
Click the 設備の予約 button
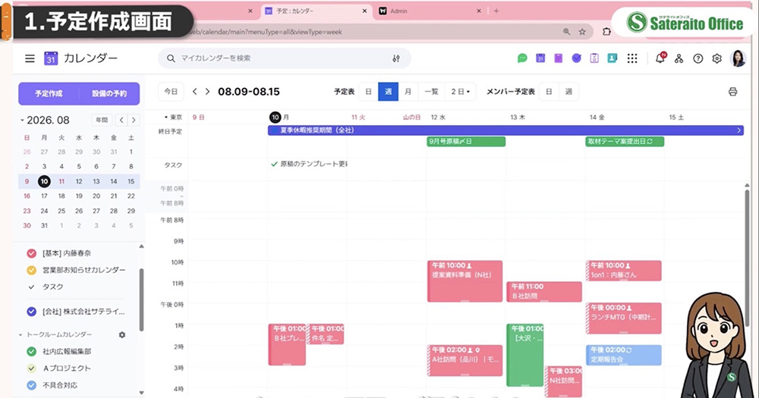coord(109,94)
